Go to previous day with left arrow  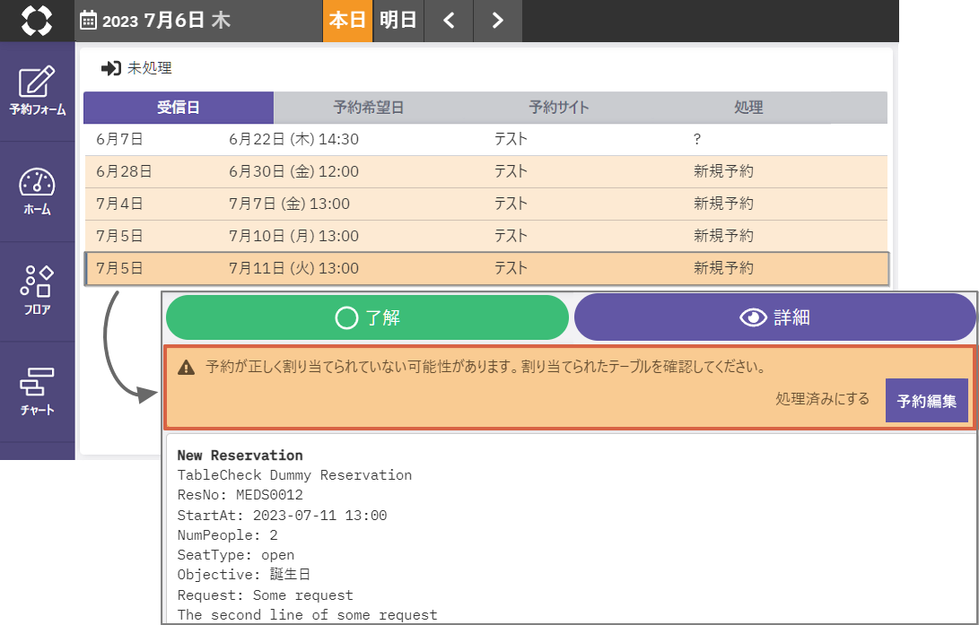point(449,21)
